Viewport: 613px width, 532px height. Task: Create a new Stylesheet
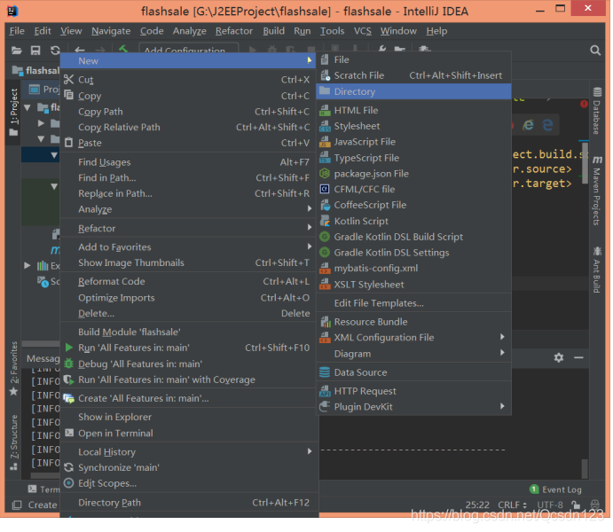413,126
